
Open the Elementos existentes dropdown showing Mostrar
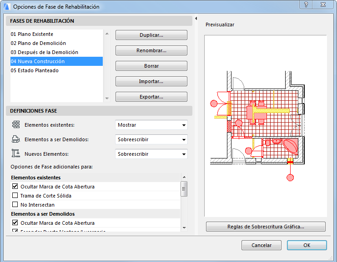tap(151, 125)
